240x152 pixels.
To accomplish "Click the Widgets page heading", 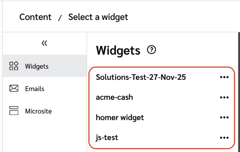I will click(x=118, y=50).
